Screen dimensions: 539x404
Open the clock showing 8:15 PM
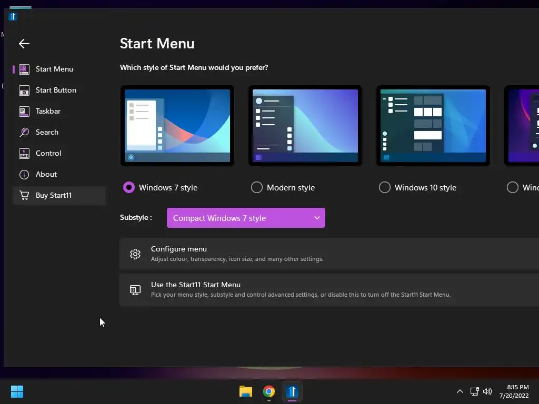[514, 391]
